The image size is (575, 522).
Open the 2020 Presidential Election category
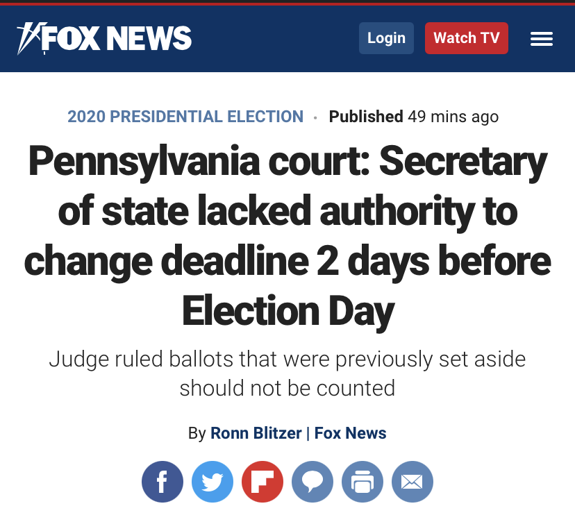(x=185, y=117)
